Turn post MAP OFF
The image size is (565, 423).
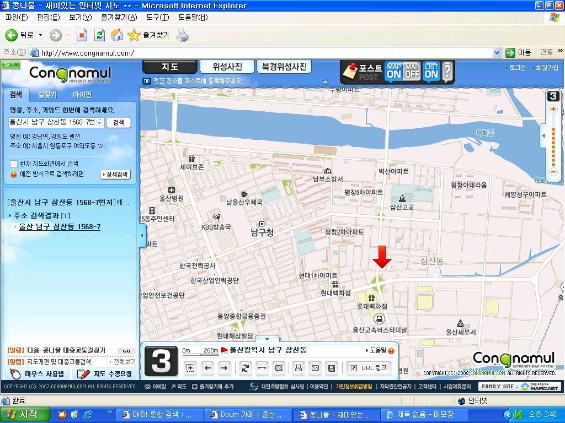point(412,71)
